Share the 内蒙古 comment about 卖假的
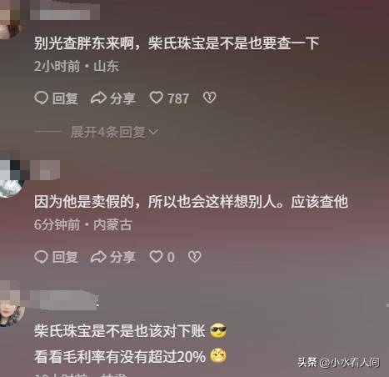This screenshot has height=377, width=389. coord(113,257)
